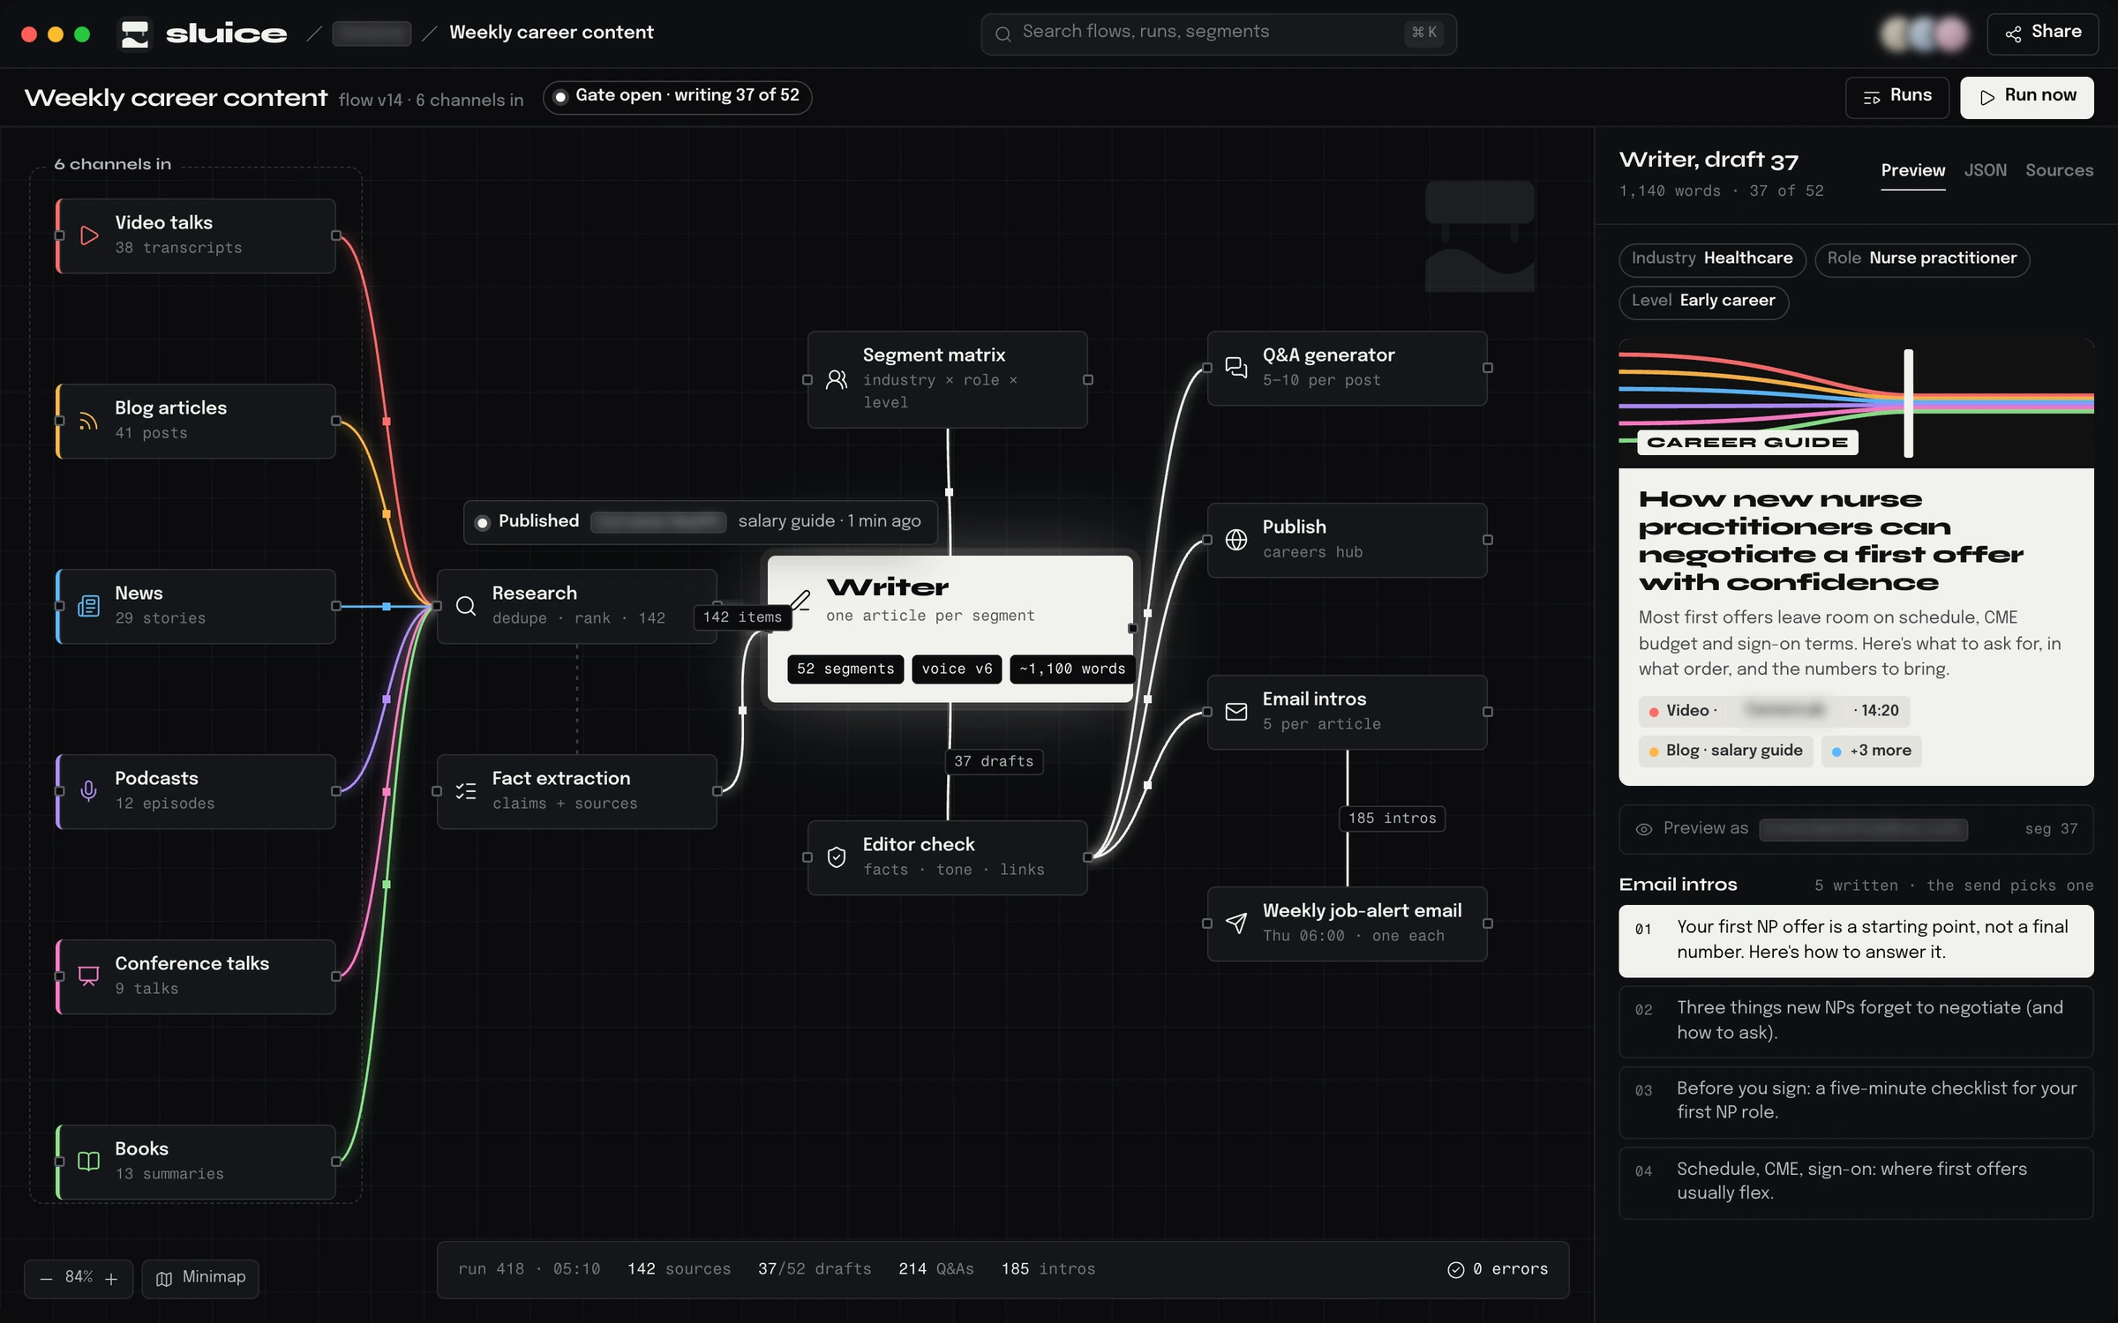Select email intro 02 Three things
Viewport: 2118px width, 1323px height.
tap(1855, 1020)
